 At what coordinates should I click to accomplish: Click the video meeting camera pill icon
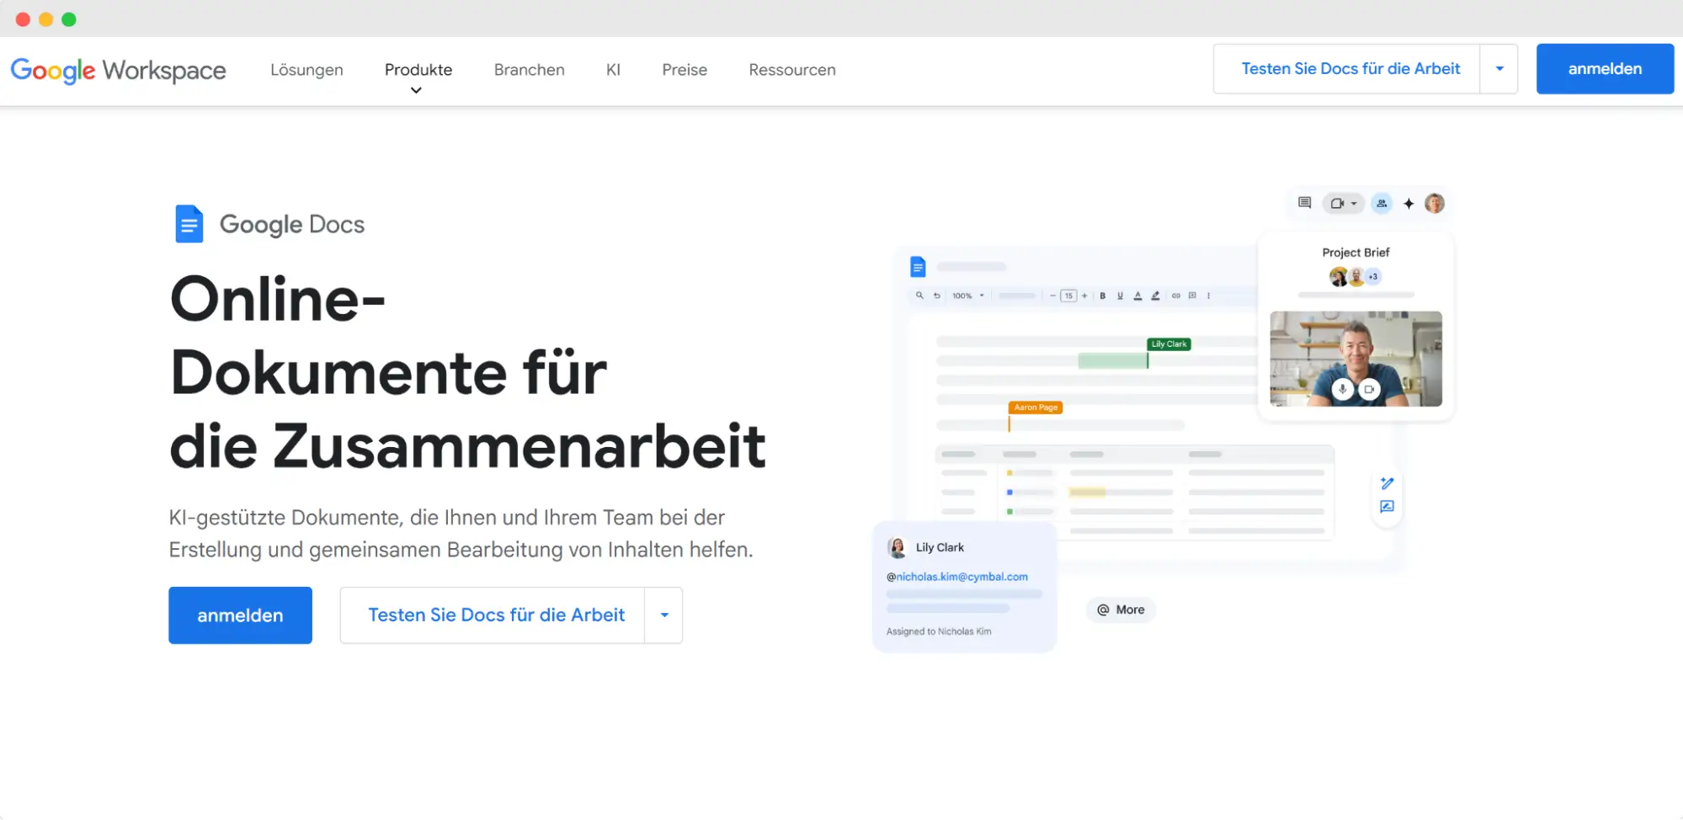(x=1343, y=203)
